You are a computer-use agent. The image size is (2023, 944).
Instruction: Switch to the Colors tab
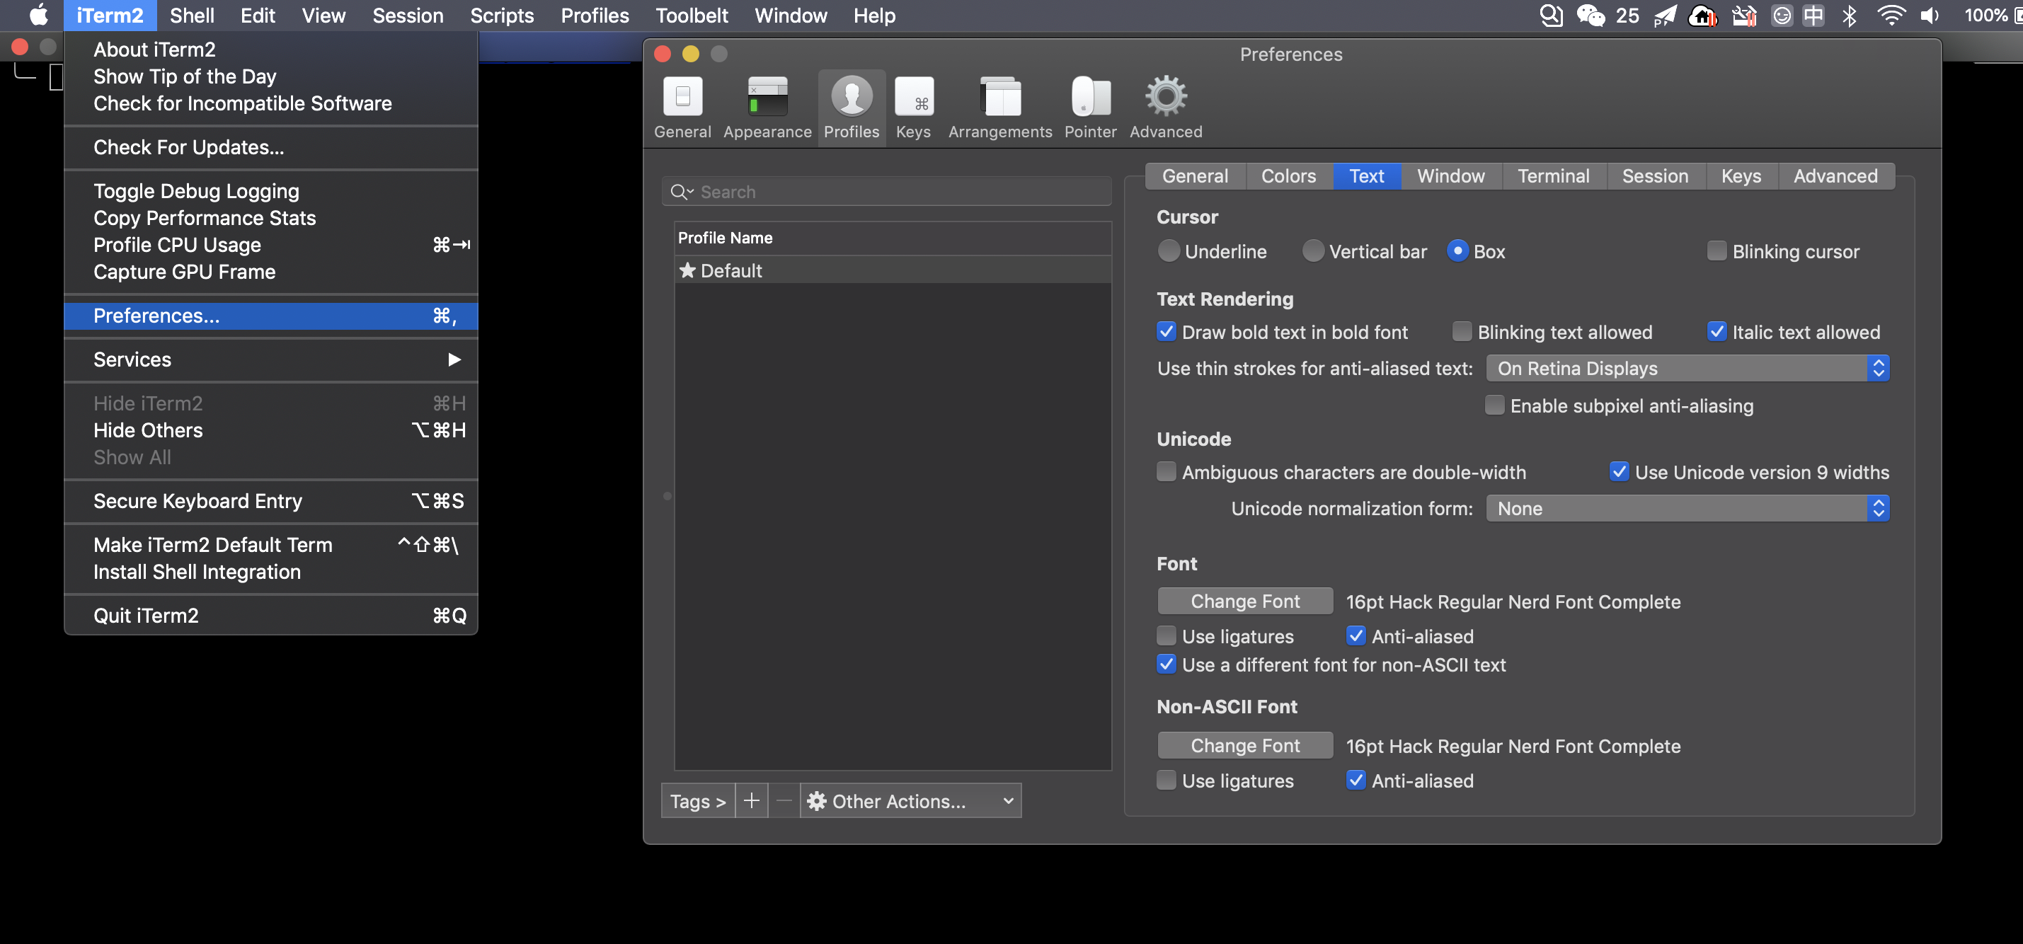[x=1288, y=176]
